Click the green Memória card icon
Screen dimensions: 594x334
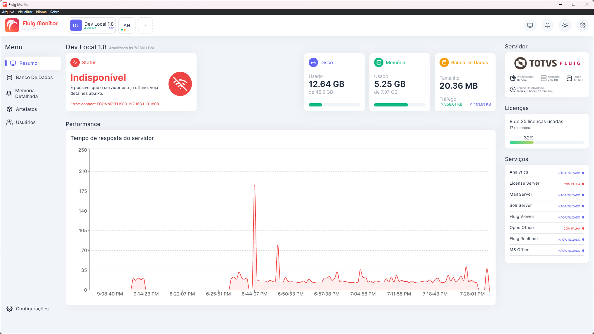[x=379, y=62]
